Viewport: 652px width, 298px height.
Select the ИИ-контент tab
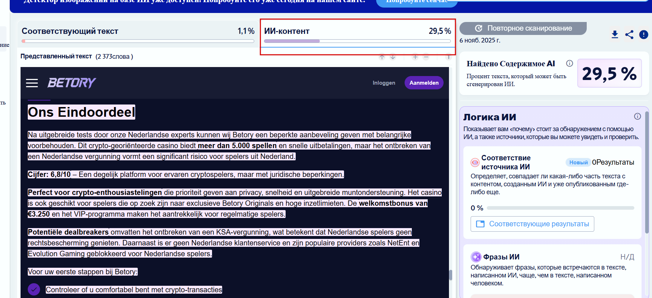point(357,33)
